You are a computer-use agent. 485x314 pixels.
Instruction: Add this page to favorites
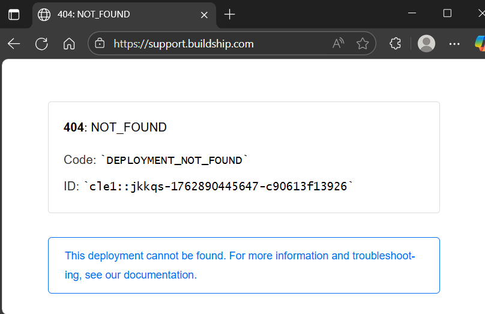[x=363, y=43]
